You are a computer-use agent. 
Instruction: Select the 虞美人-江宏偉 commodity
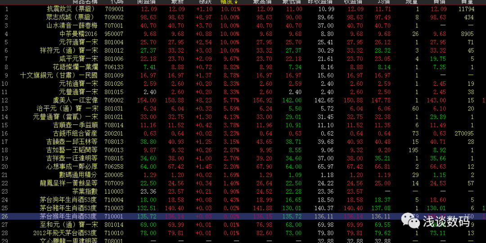tap(75, 100)
